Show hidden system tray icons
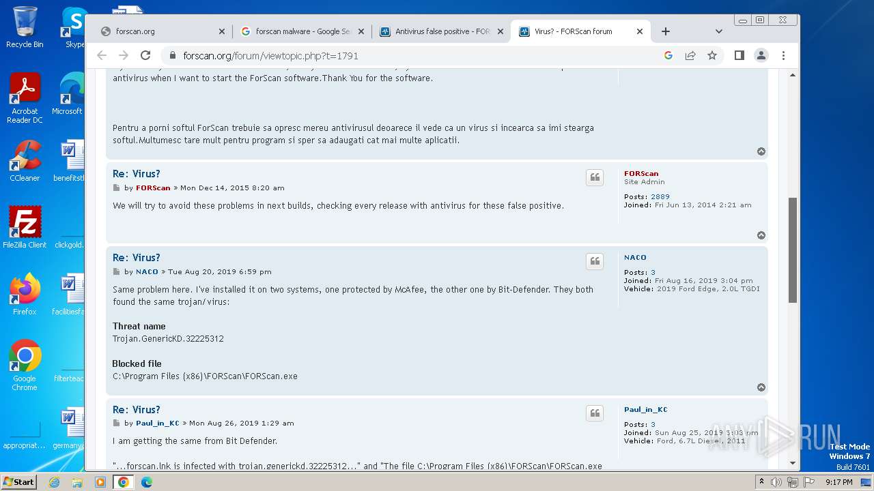Screen dimensions: 874x491 (761, 482)
